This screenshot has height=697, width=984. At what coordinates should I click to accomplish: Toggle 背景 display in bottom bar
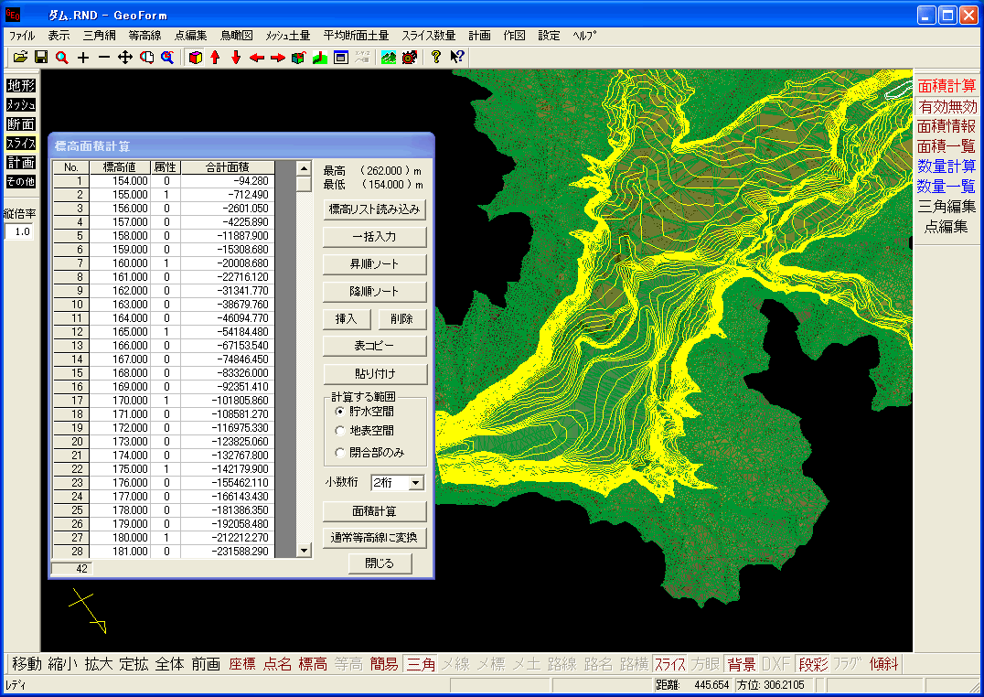tap(741, 664)
